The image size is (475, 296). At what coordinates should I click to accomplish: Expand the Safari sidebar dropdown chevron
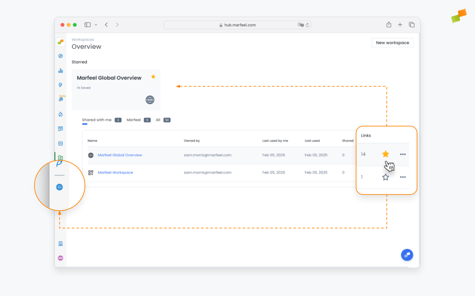click(96, 25)
